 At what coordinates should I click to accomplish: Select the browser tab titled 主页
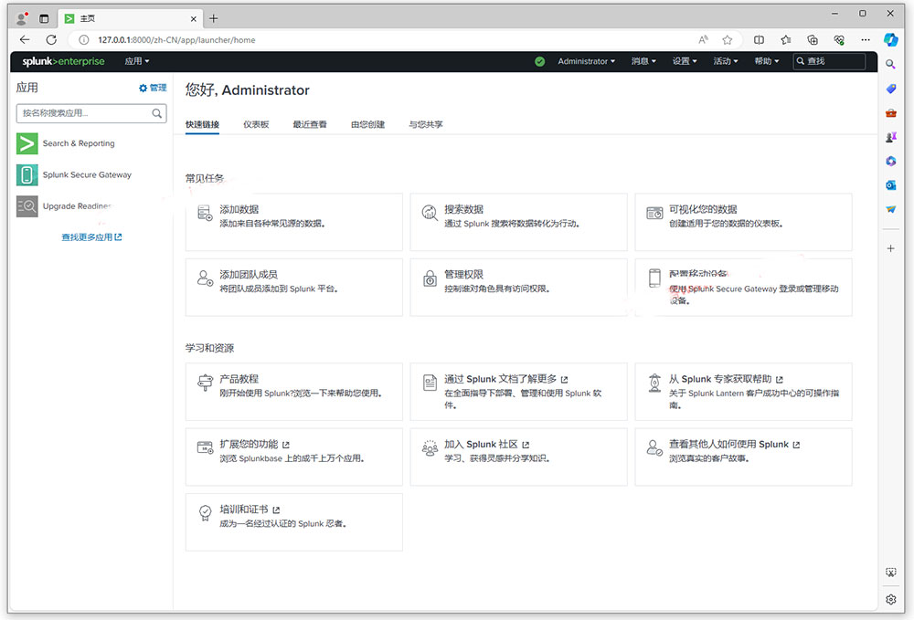tap(131, 18)
